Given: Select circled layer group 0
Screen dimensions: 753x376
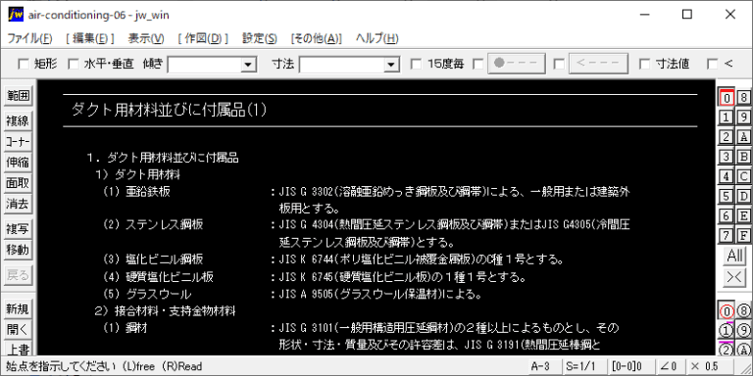Looking at the screenshot, I should click(727, 311).
